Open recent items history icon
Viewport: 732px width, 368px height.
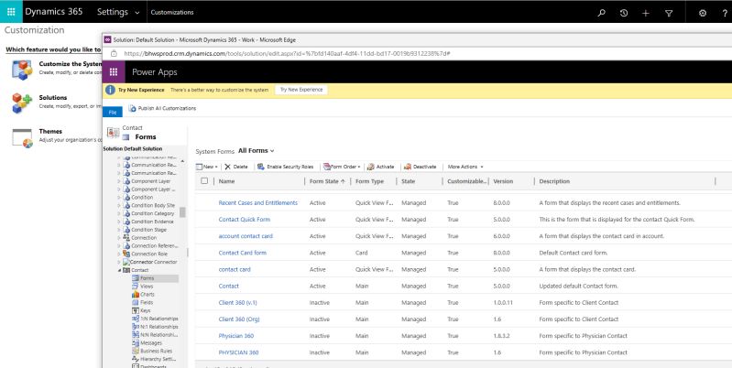(624, 13)
